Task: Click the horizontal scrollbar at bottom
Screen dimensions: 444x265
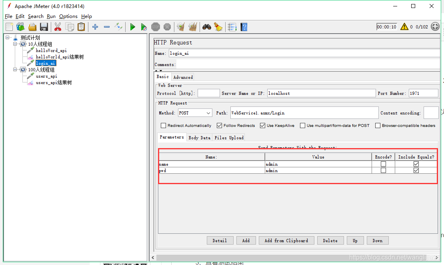Action: [x=294, y=257]
